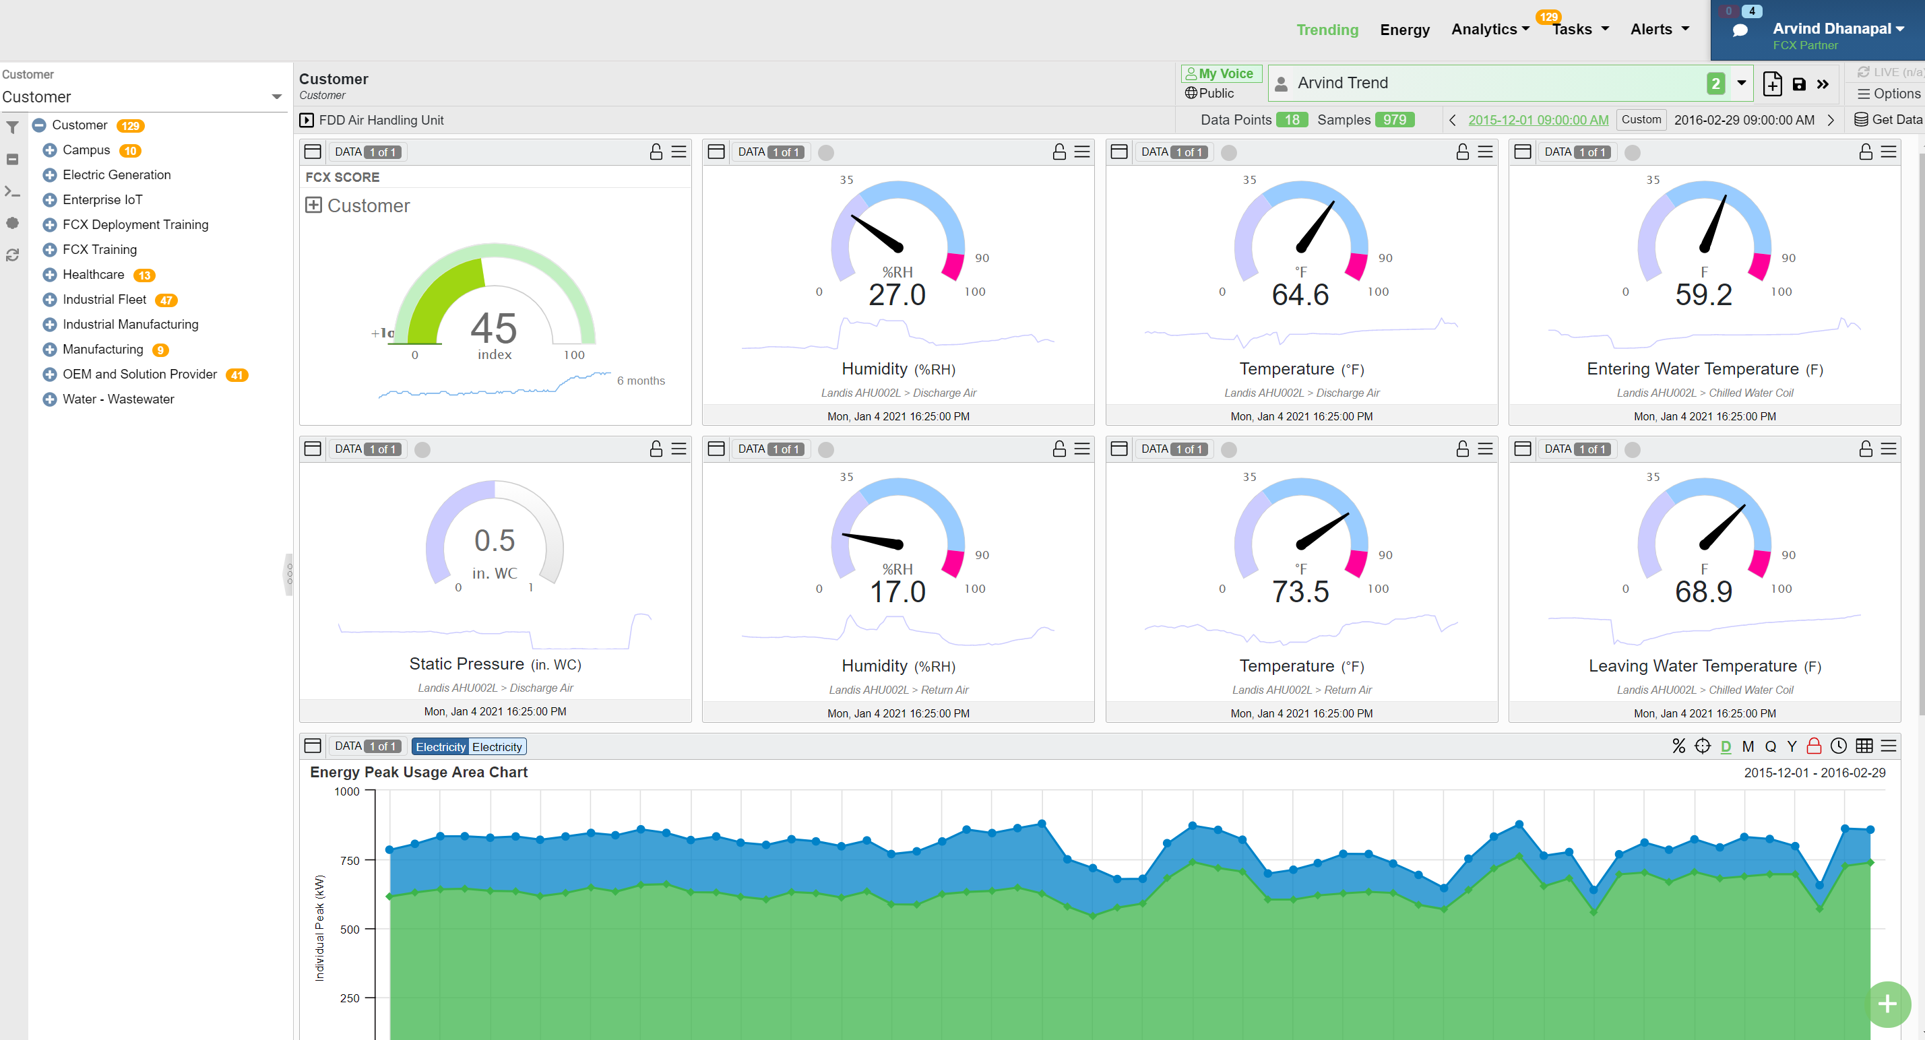Open hamburger menu of Return Air Humidity panel
The height and width of the screenshot is (1040, 1925).
[1082, 449]
